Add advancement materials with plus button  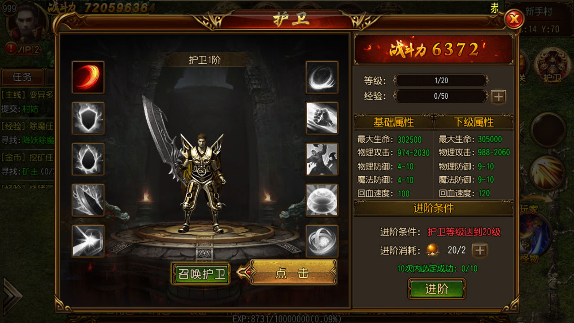tap(480, 250)
